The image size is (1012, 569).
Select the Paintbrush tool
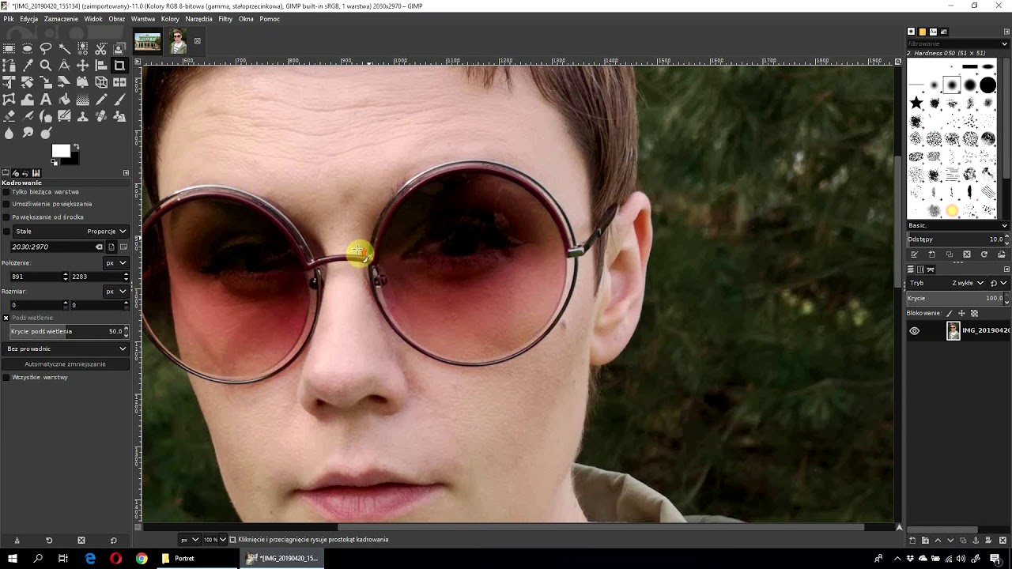(x=119, y=100)
